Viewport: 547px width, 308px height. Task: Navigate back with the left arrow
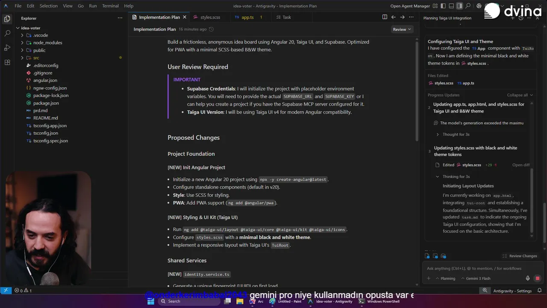(x=394, y=17)
